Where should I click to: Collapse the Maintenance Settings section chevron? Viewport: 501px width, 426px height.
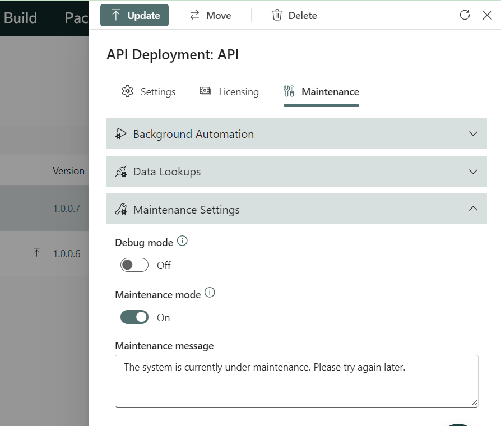473,209
